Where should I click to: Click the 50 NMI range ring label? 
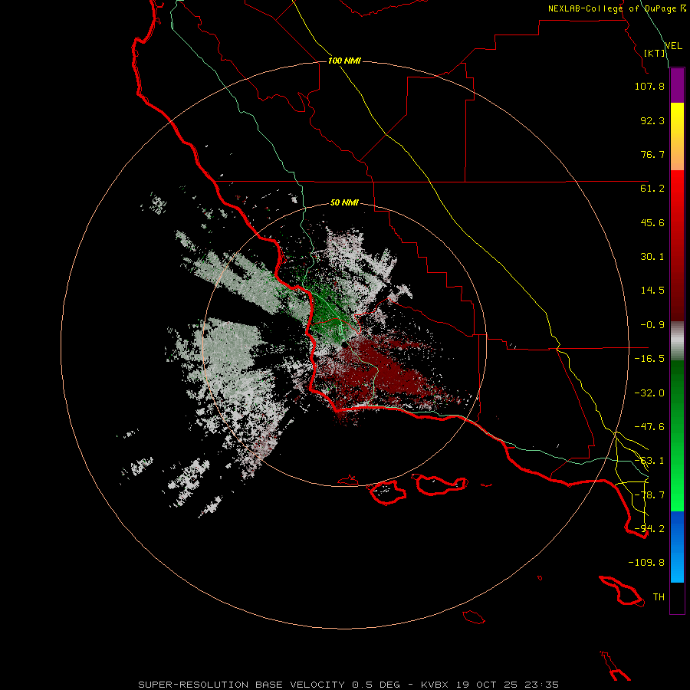344,203
